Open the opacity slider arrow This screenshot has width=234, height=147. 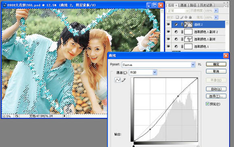click(x=216, y=10)
